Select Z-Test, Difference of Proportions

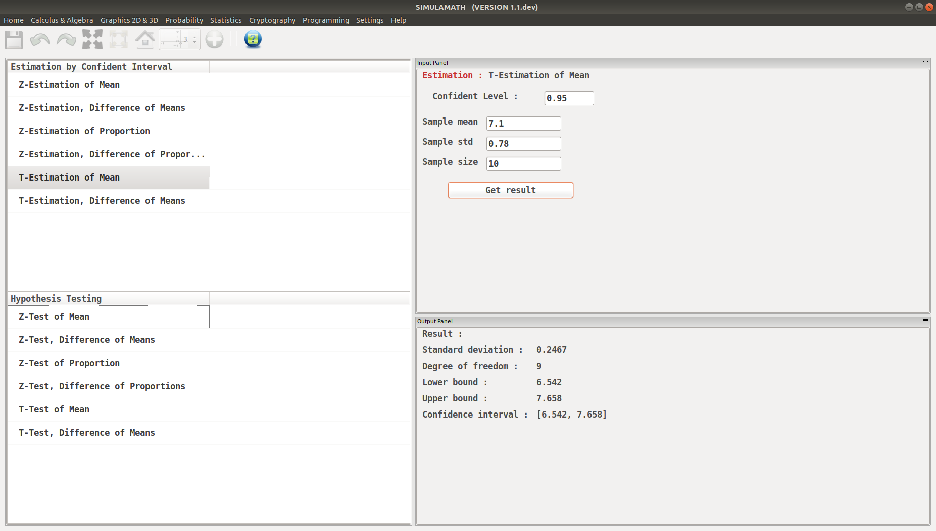point(109,386)
